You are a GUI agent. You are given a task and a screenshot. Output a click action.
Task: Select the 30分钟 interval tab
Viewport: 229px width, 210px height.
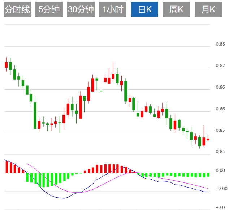pos(81,9)
